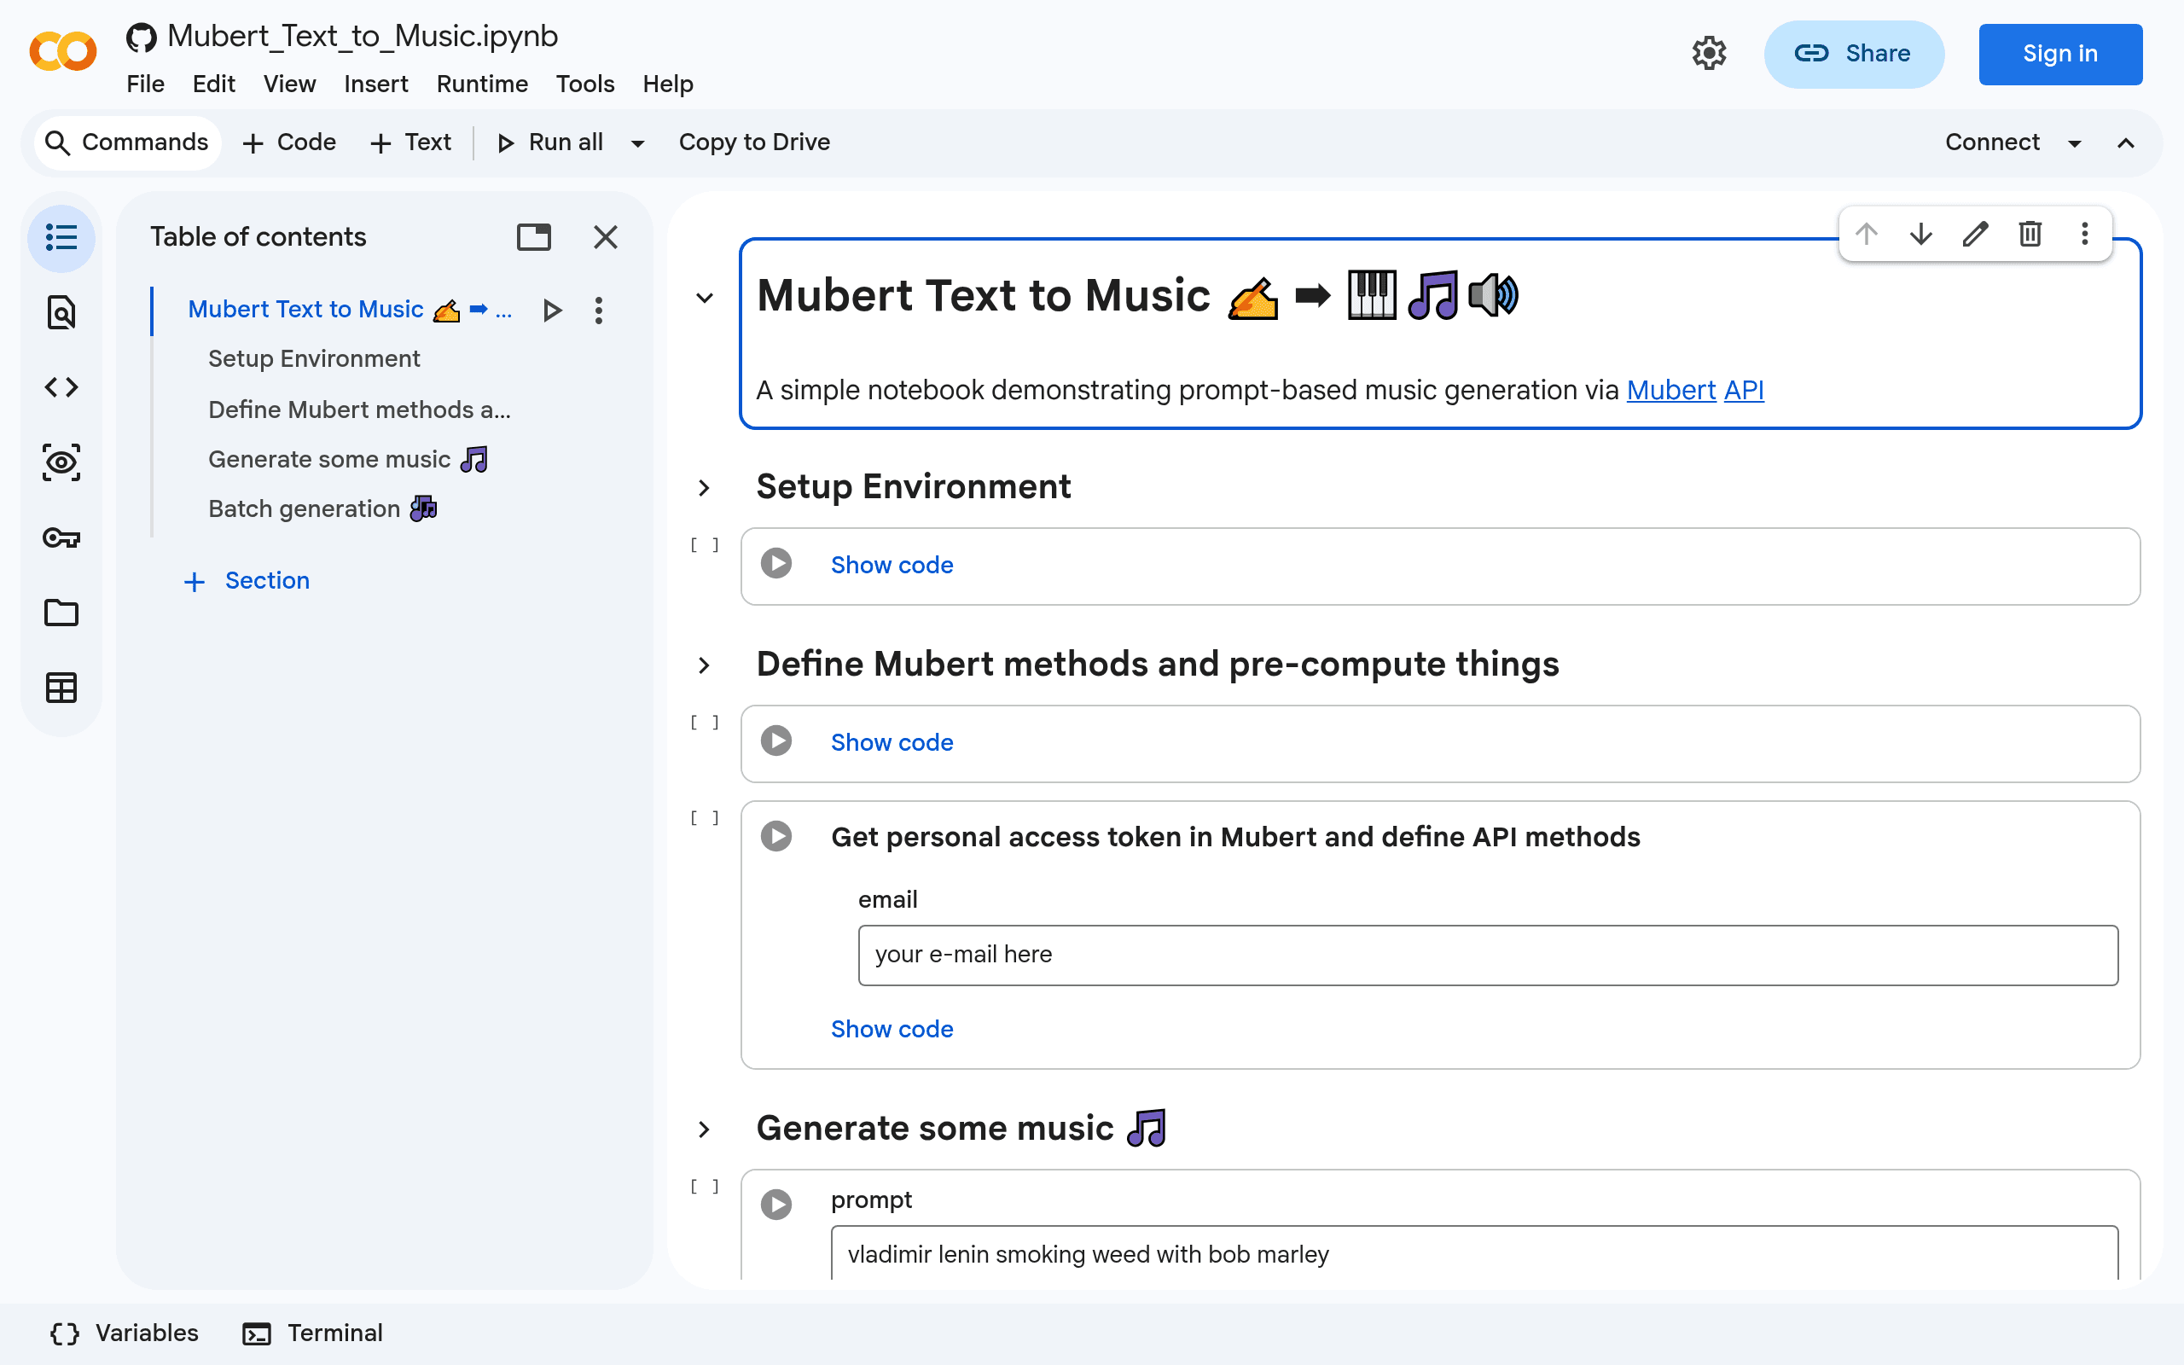Screen dimensions: 2184x1365
Task: Click the prompt input field
Action: coord(1473,1253)
